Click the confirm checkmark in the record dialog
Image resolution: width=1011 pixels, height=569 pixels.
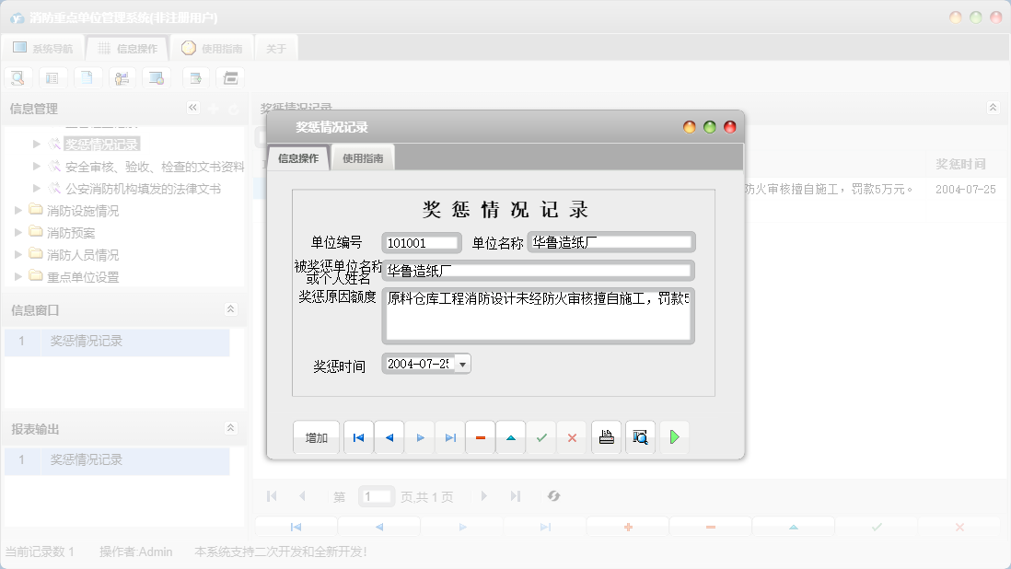(x=541, y=437)
